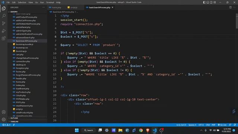Split the editor right
Viewport: 238px width, 134px height.
point(231,7)
